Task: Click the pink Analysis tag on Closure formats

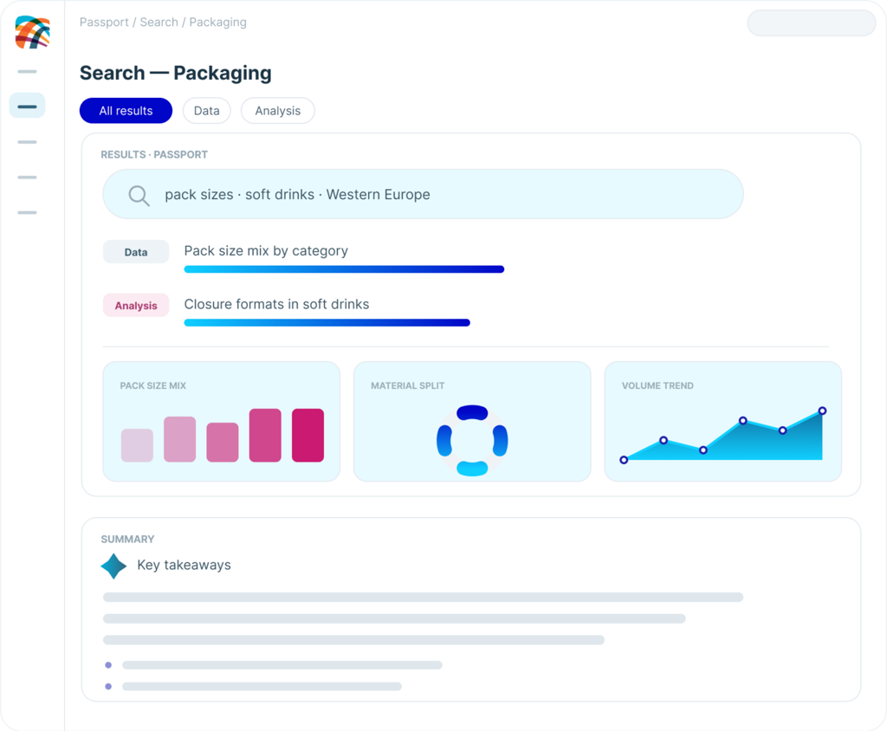Action: pyautogui.click(x=136, y=306)
